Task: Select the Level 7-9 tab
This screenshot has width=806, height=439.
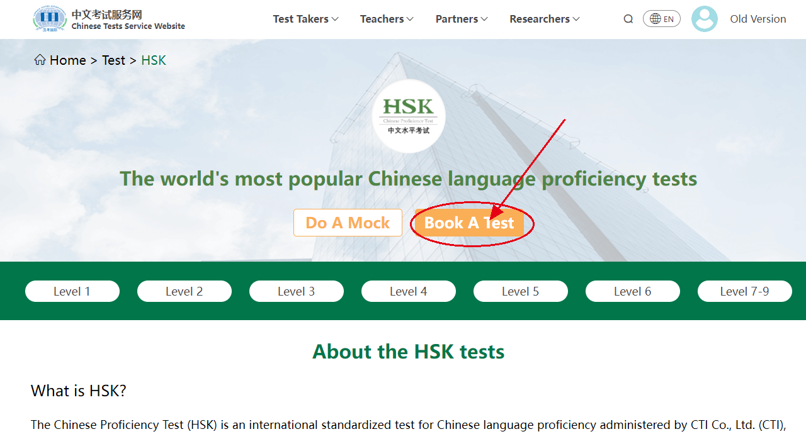Action: tap(745, 291)
